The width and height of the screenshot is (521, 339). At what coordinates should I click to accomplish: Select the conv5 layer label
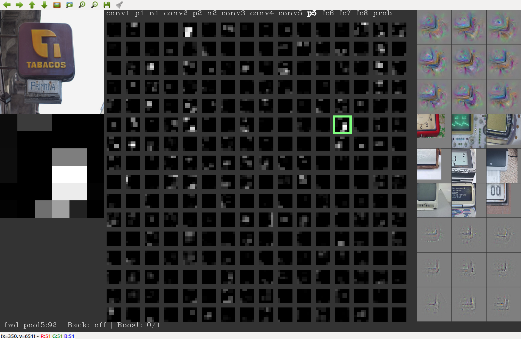[x=290, y=13]
